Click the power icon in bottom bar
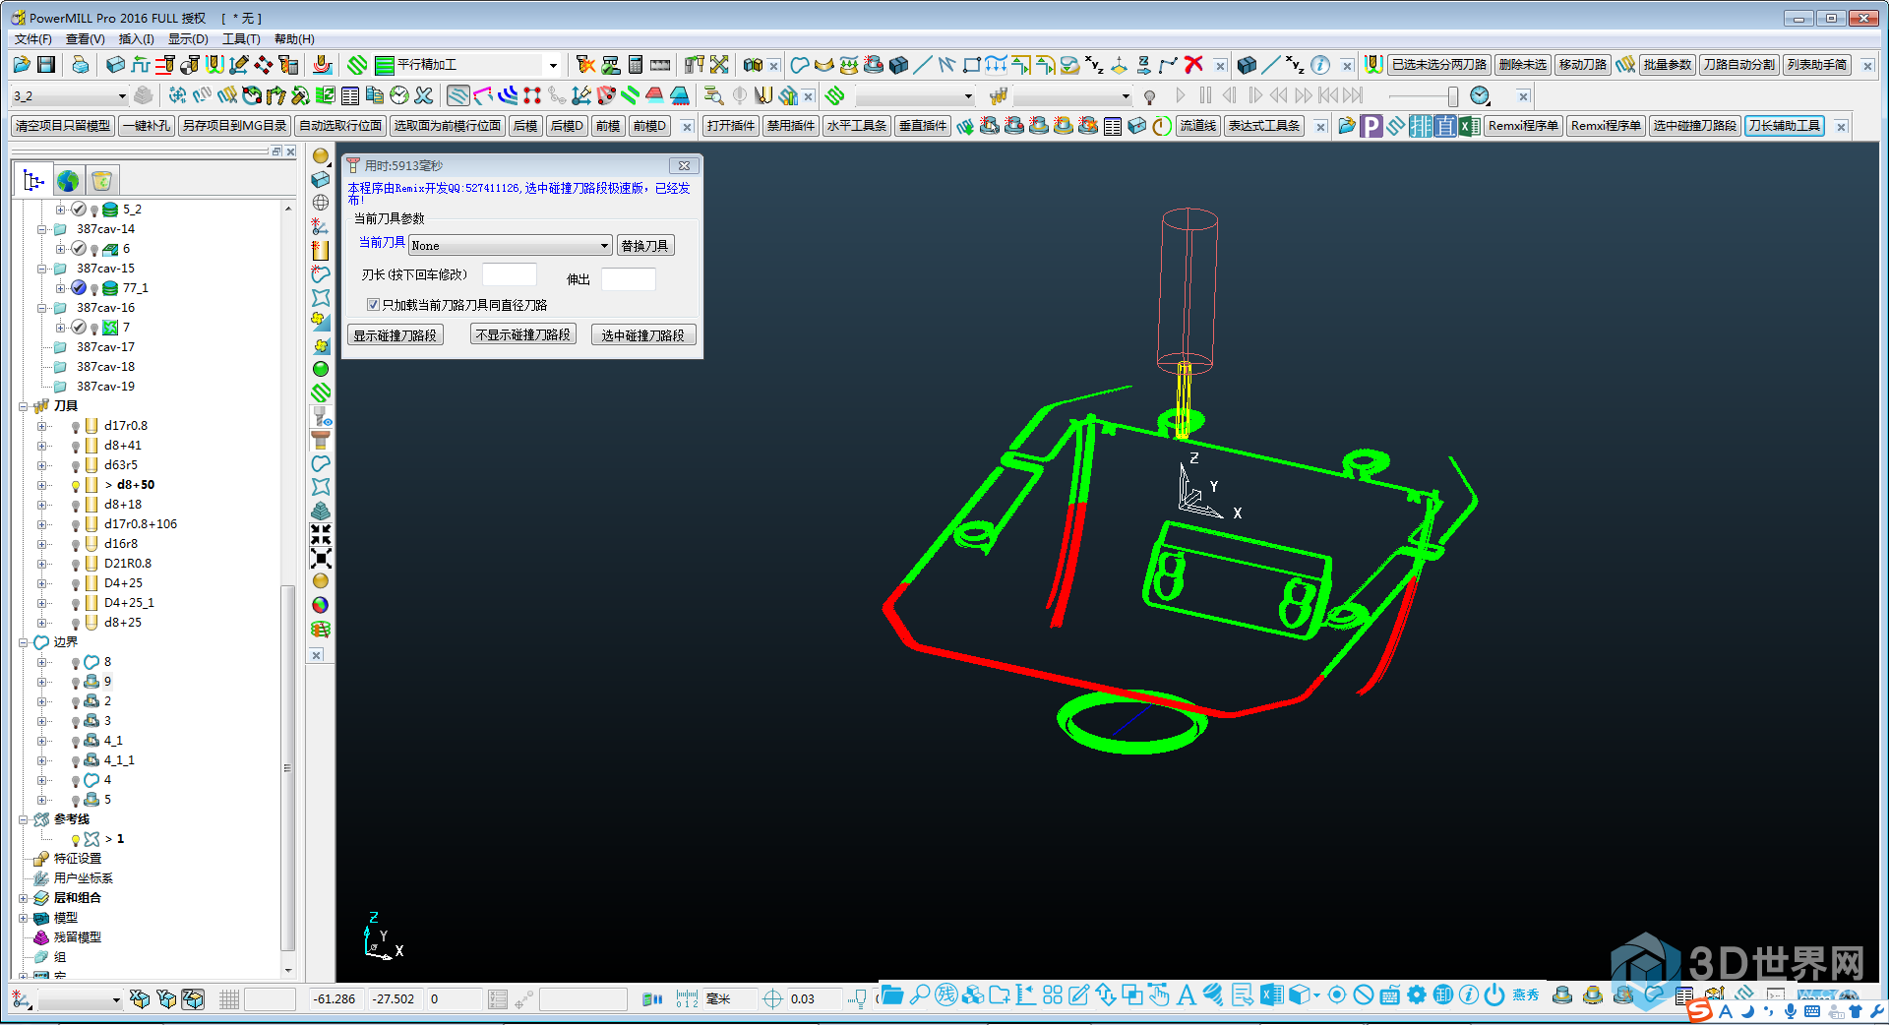 tap(1494, 995)
